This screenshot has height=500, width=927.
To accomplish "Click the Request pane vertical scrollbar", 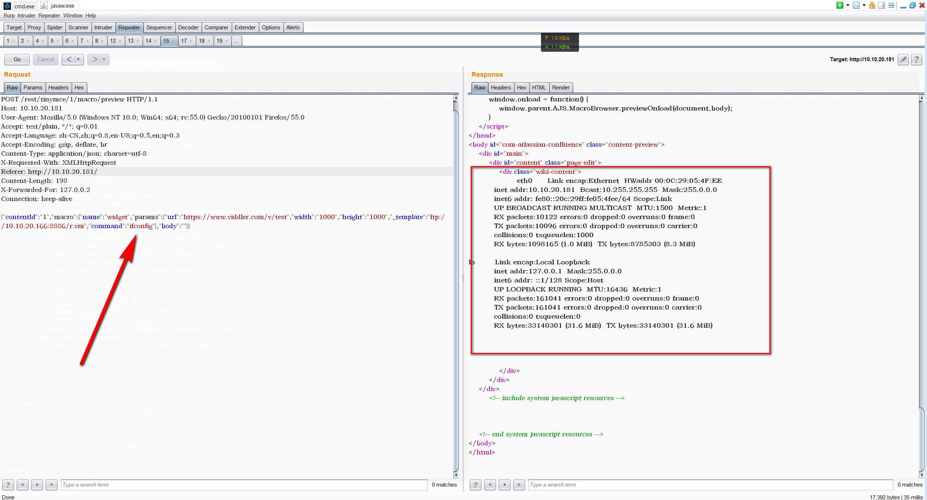I will 456,286.
